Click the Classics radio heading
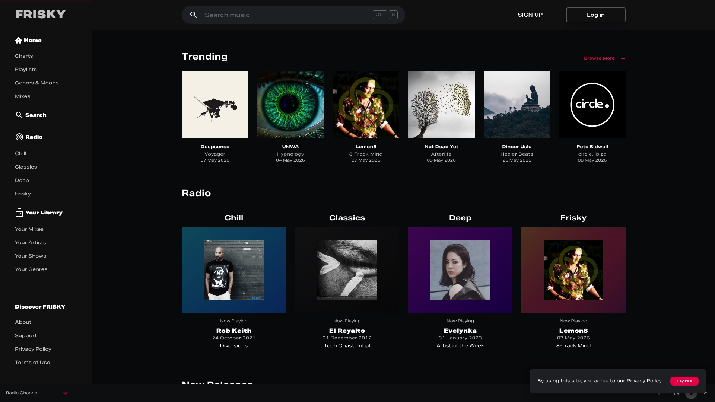The height and width of the screenshot is (402, 715). [x=347, y=218]
